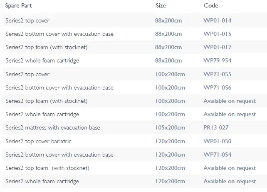
Task: Select code WP01-014
Action: click(217, 20)
